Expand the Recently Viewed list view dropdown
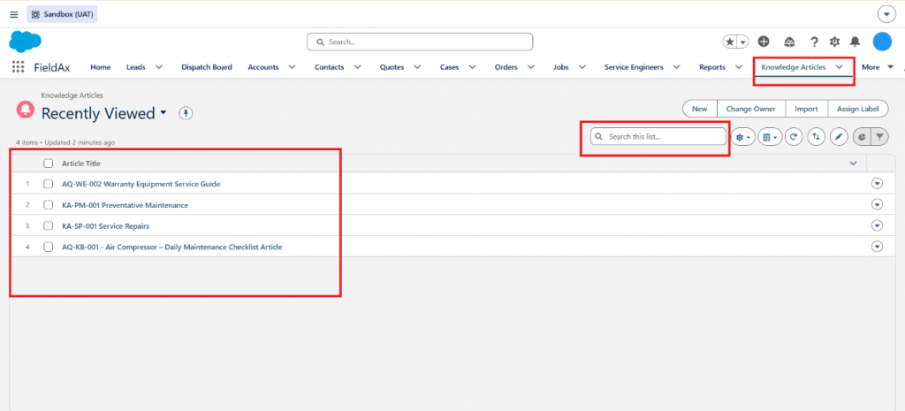Viewport: 905px width, 411px height. click(164, 112)
